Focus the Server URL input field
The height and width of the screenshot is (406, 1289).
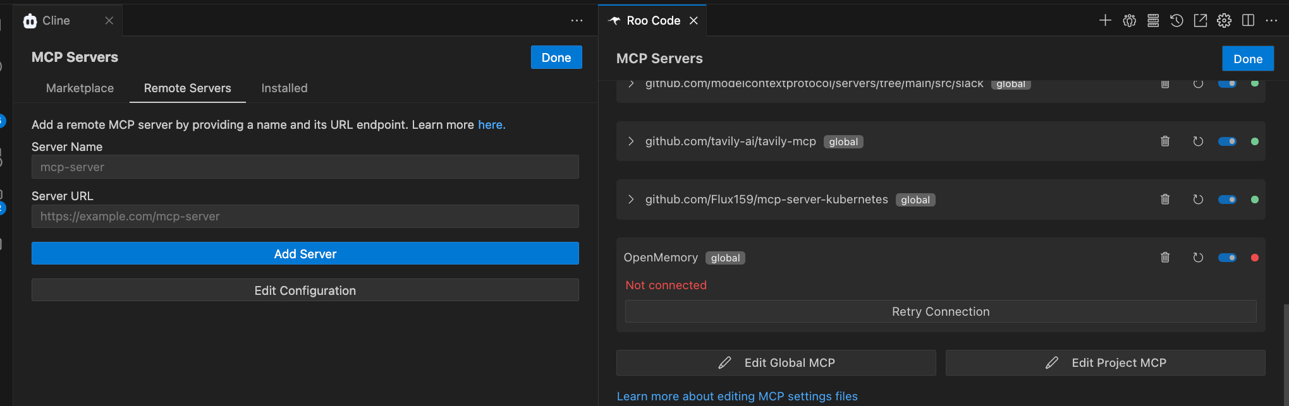click(x=305, y=216)
